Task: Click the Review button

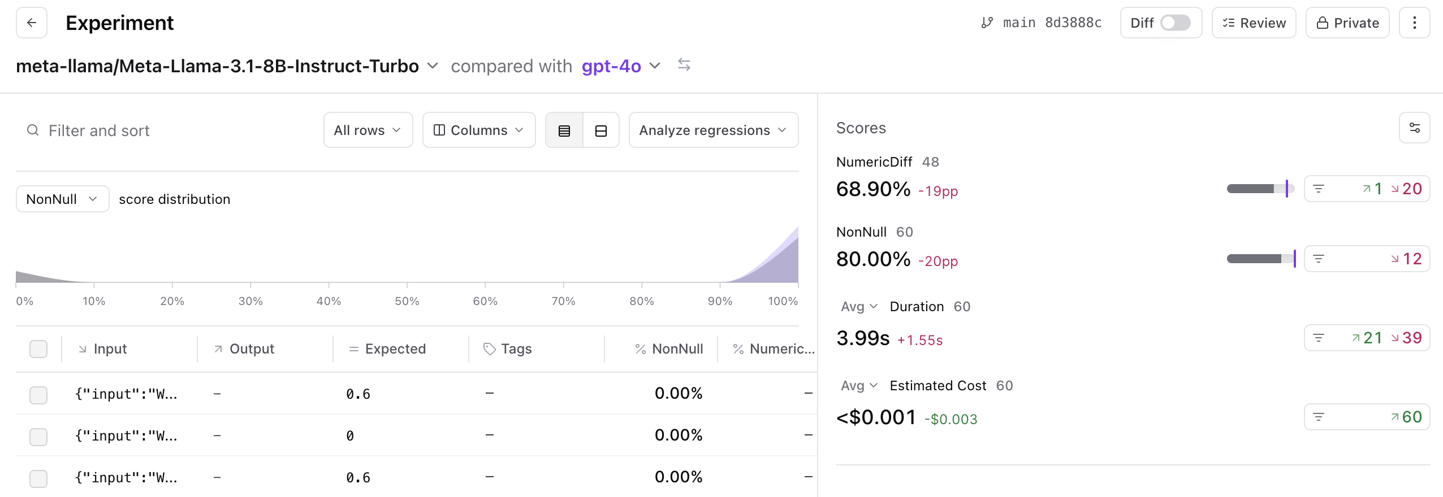Action: point(1254,23)
